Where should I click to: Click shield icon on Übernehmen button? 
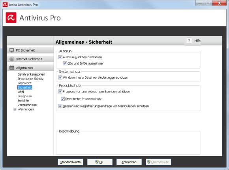click(x=149, y=162)
